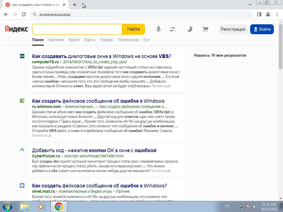Click the address bar search icon
The height and width of the screenshot is (212, 283).
35,14
